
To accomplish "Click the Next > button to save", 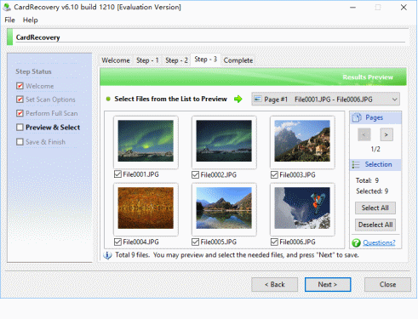I will click(x=328, y=284).
